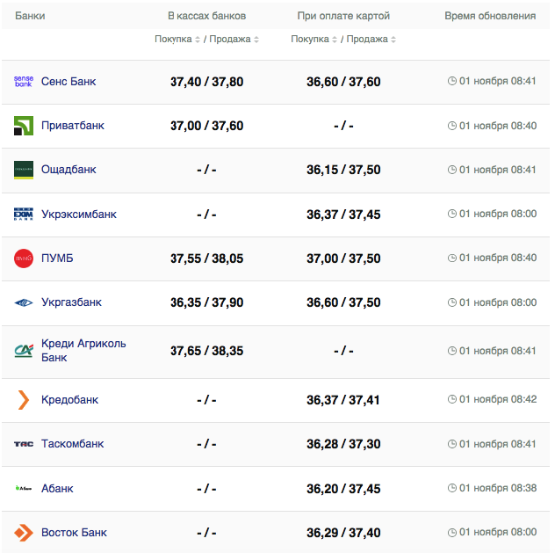Click the orange Kredobank chevron logo
This screenshot has height=553, width=555.
pos(24,400)
